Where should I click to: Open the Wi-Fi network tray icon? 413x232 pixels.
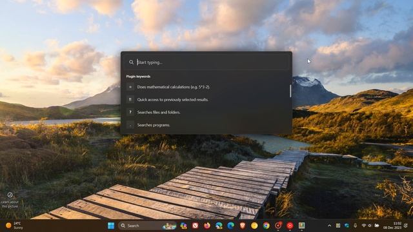pyautogui.click(x=364, y=226)
